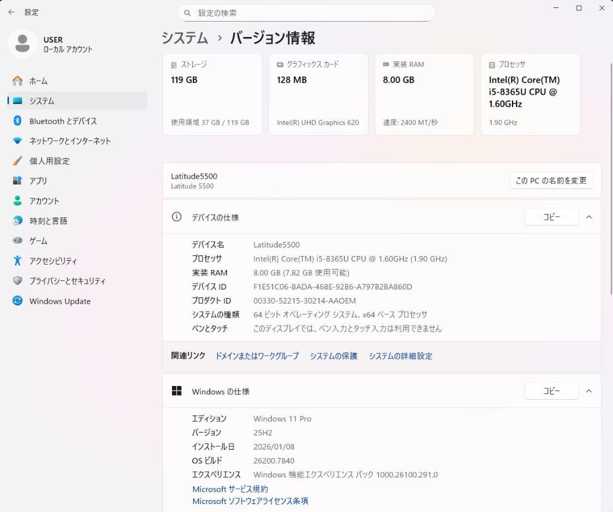The image size is (613, 512).
Task: Open the ゲーム gaming icon
Action: (17, 241)
